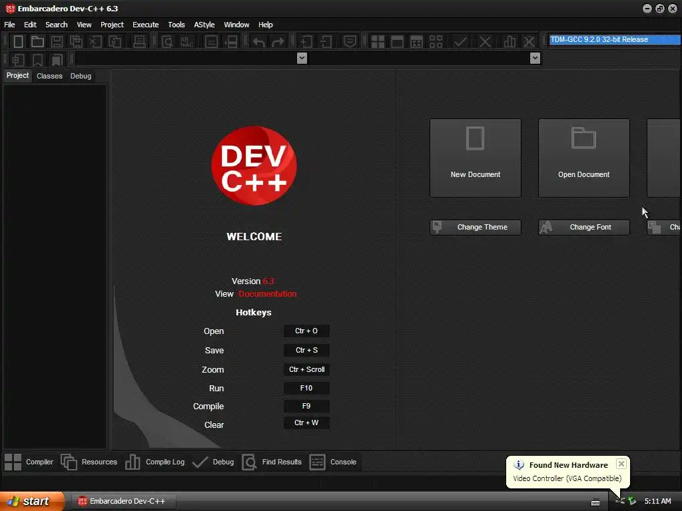Switch to the Classes sidebar tab
This screenshot has width=682, height=511.
(x=49, y=76)
